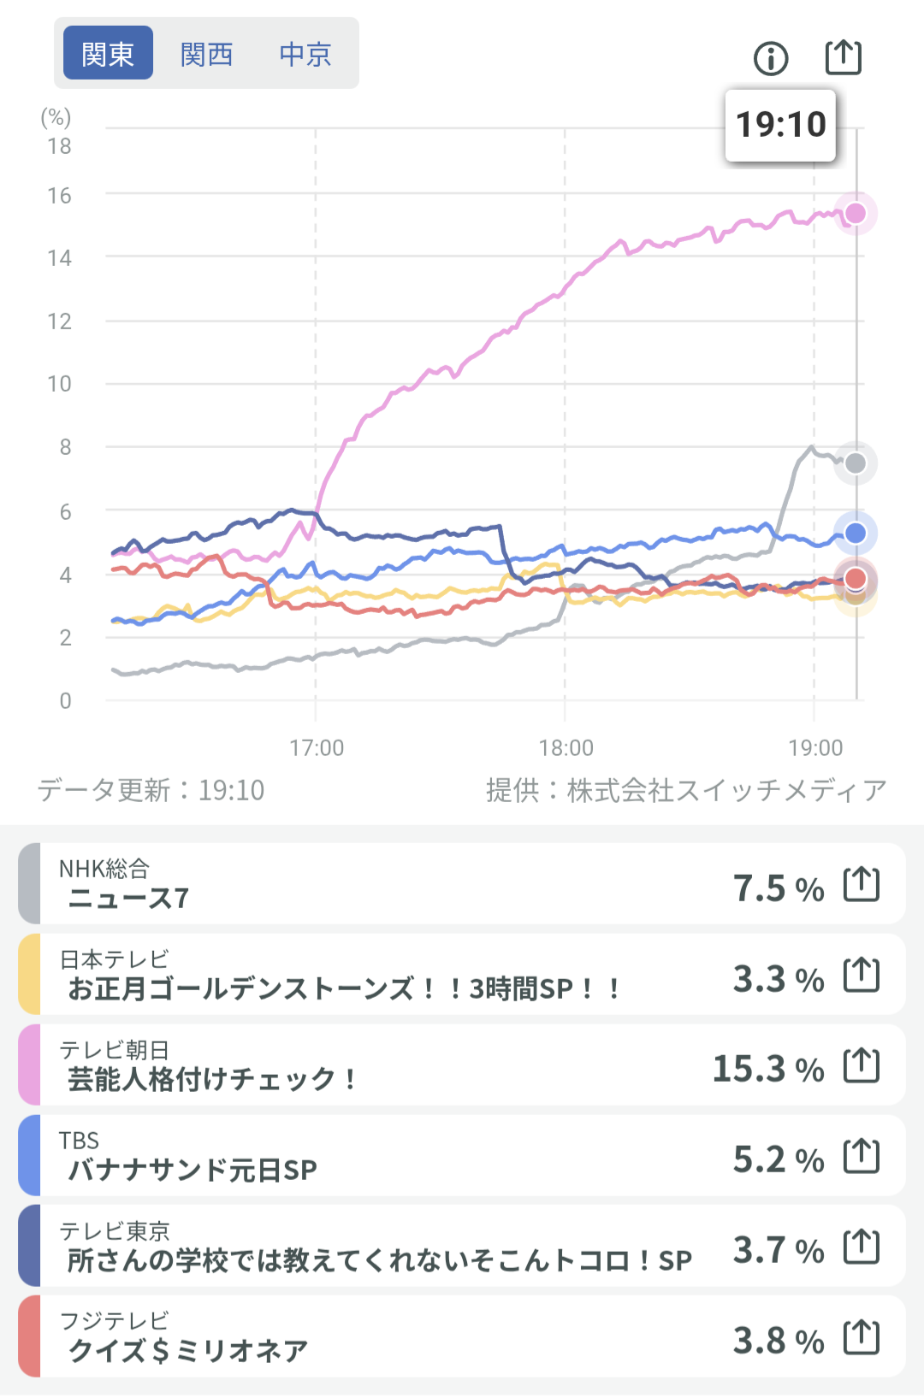Share the 日本テレビ program rating
The width and height of the screenshot is (924, 1398).
point(861,975)
